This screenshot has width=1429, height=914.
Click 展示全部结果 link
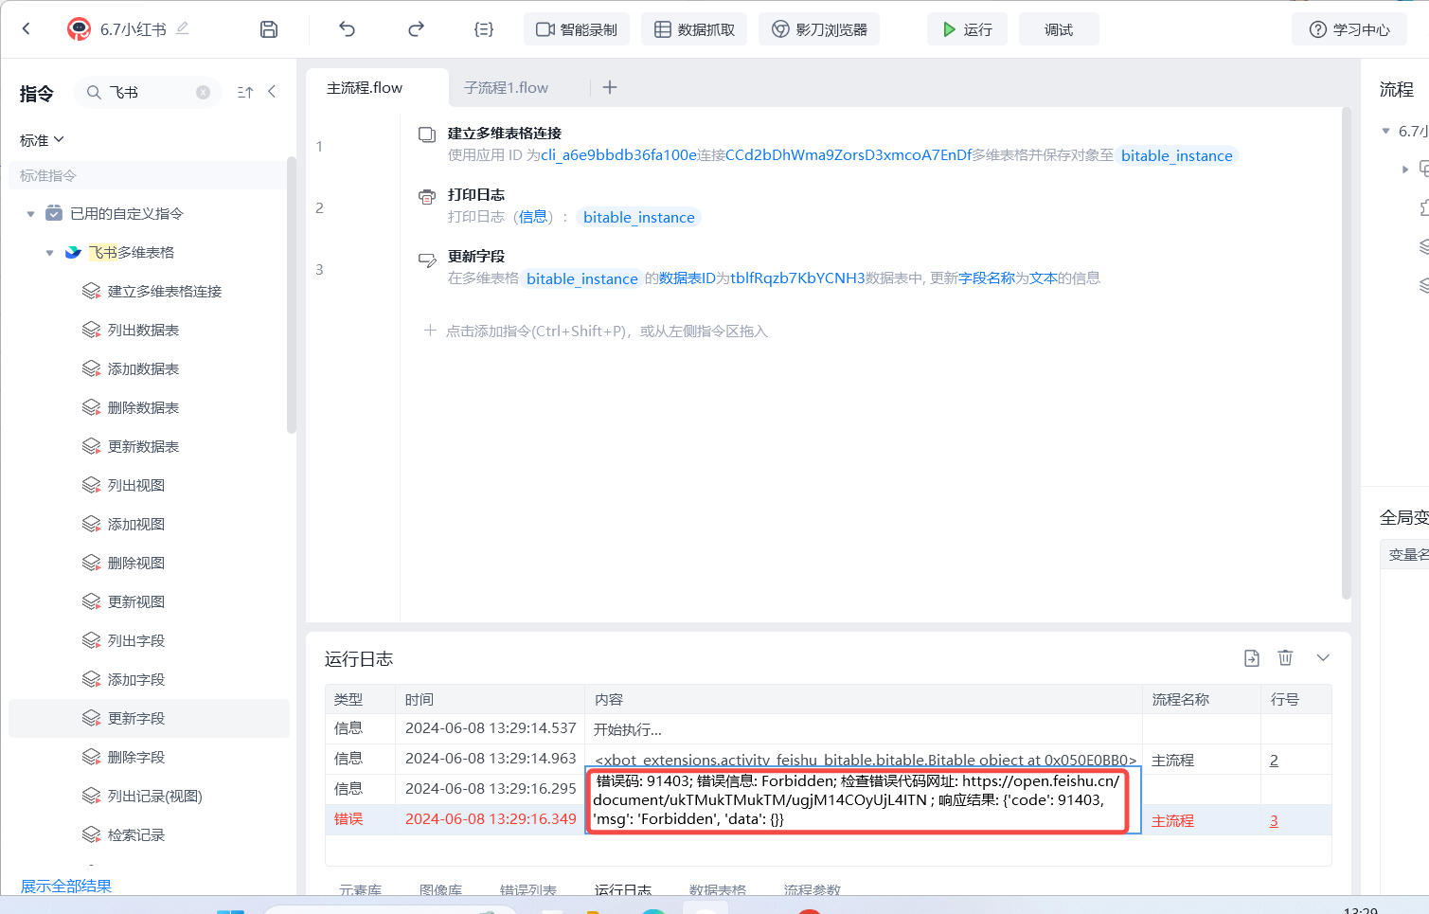66,886
